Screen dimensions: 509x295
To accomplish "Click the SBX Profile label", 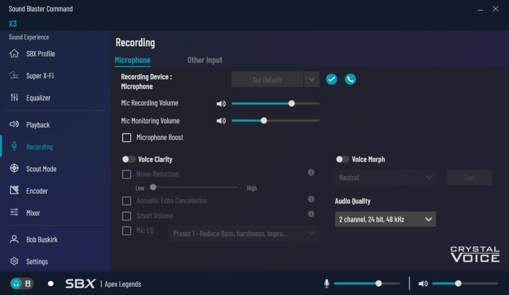I will pyautogui.click(x=41, y=53).
